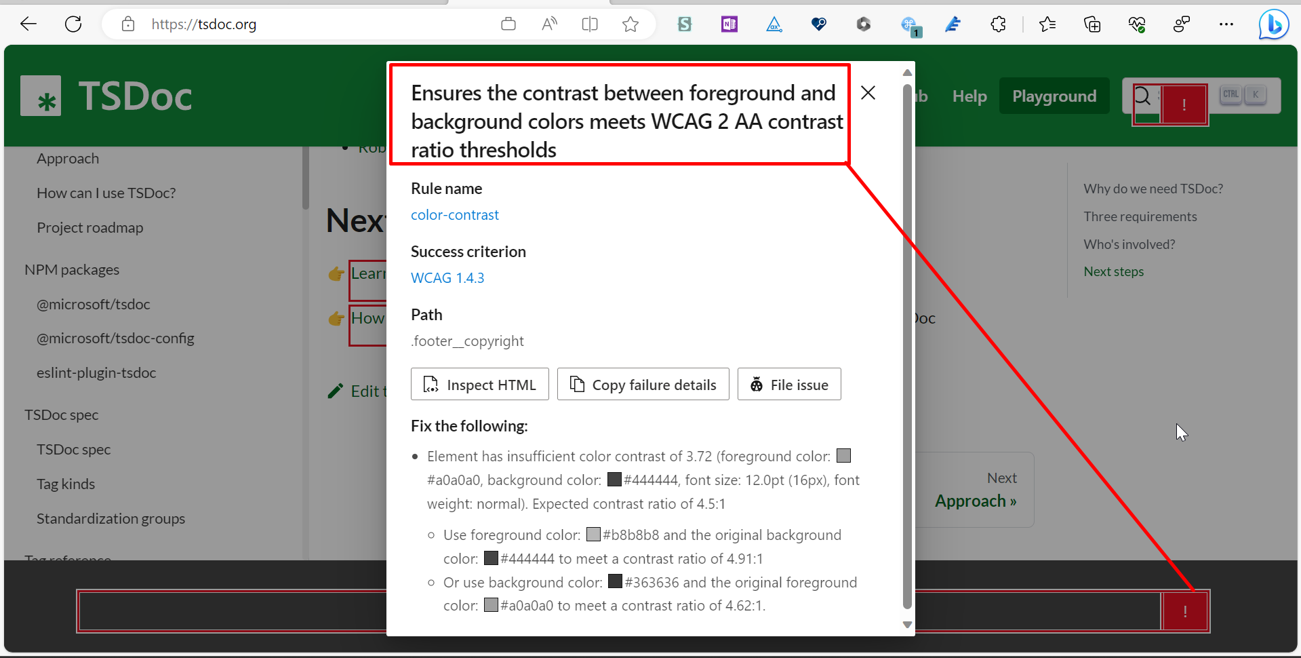Expand the Tag reference sidebar section
The width and height of the screenshot is (1301, 658).
tap(68, 558)
